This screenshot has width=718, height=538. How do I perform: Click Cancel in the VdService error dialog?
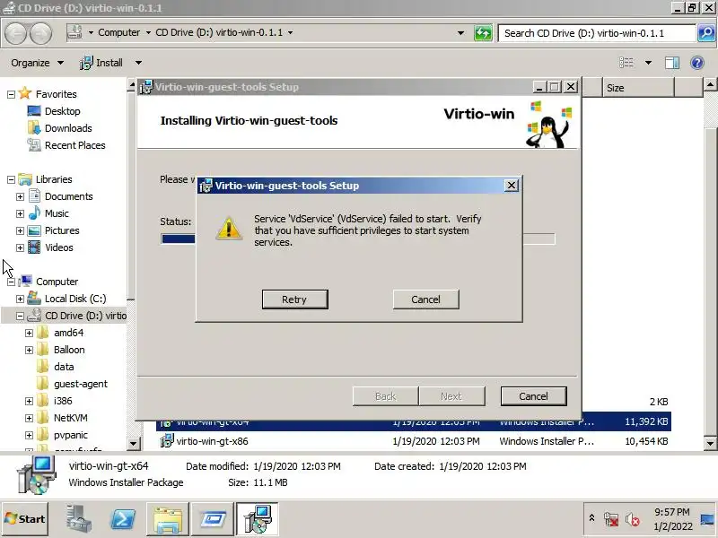coord(425,299)
